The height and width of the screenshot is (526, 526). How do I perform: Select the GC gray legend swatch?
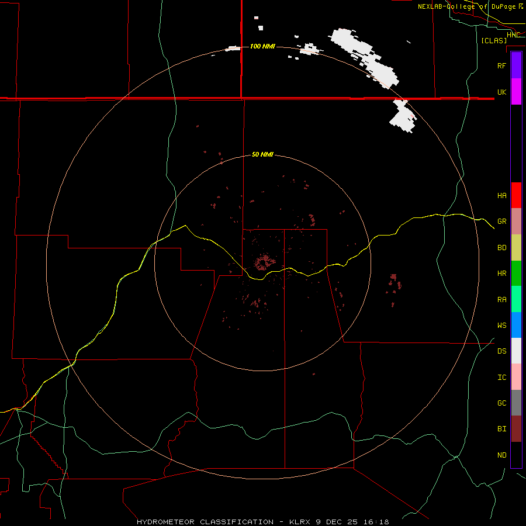coord(516,403)
